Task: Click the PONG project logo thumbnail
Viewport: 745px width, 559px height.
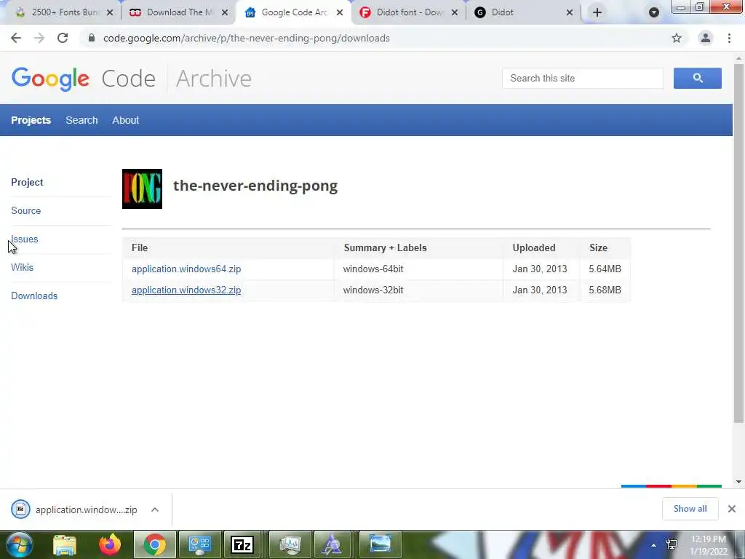Action: coord(142,189)
